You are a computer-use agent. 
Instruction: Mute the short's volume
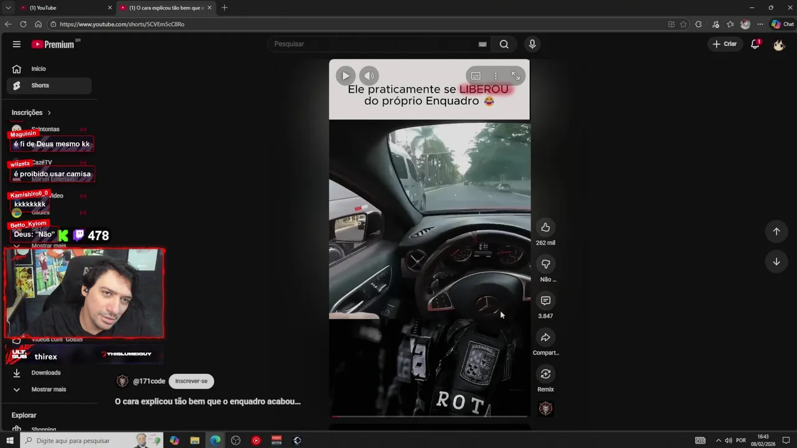pyautogui.click(x=369, y=76)
